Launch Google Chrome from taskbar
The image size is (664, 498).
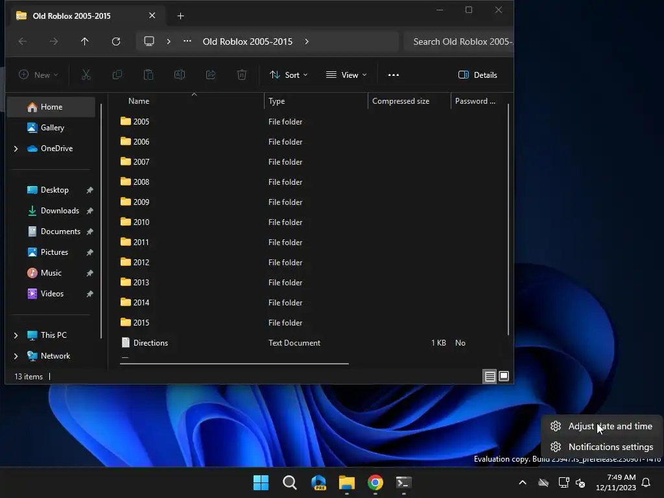pos(375,482)
